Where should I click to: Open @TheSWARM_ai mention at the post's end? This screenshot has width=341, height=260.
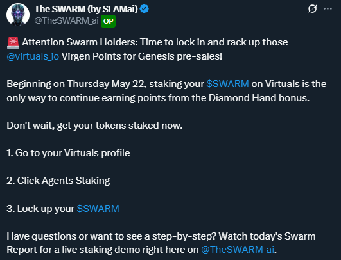[x=238, y=250]
